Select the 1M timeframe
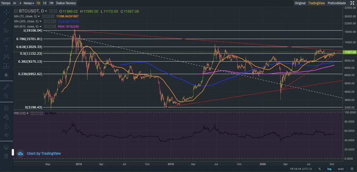 [51, 3]
